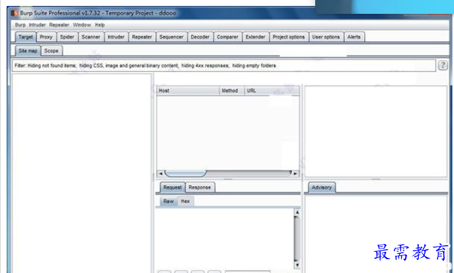Select the Target tab
Image resolution: width=454 pixels, height=273 pixels.
(26, 37)
